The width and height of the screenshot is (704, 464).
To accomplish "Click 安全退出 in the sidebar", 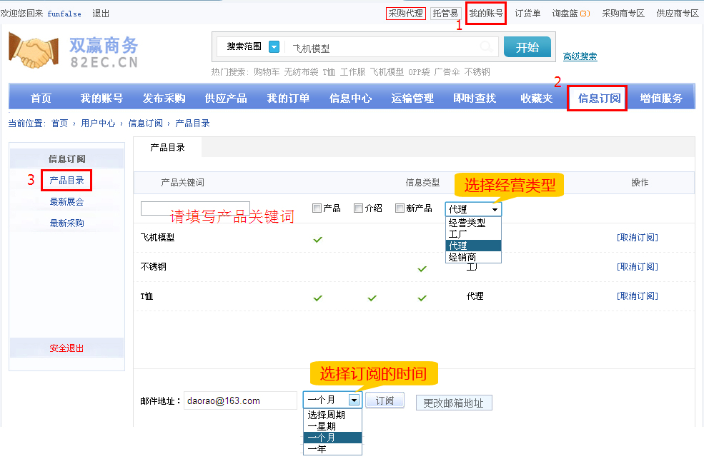I will coord(66,348).
